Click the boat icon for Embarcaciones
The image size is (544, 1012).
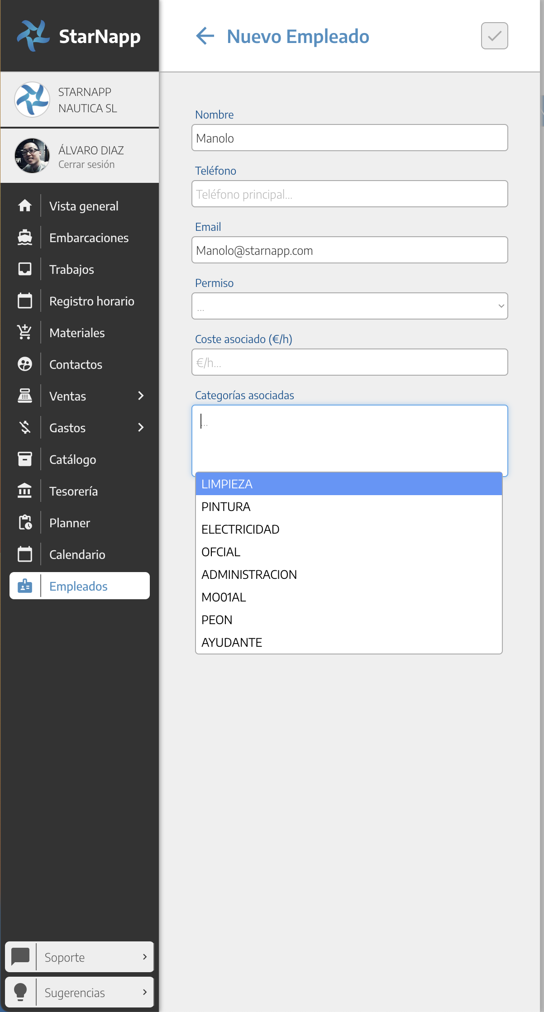(x=25, y=238)
